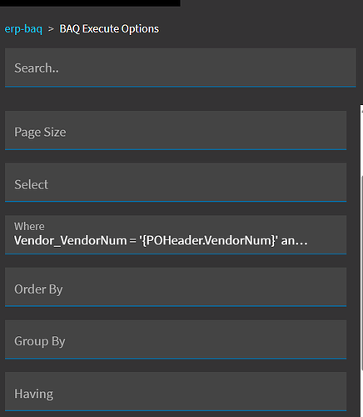Go back to erp-baq breadcrumb link
This screenshot has height=417, width=363.
click(23, 29)
